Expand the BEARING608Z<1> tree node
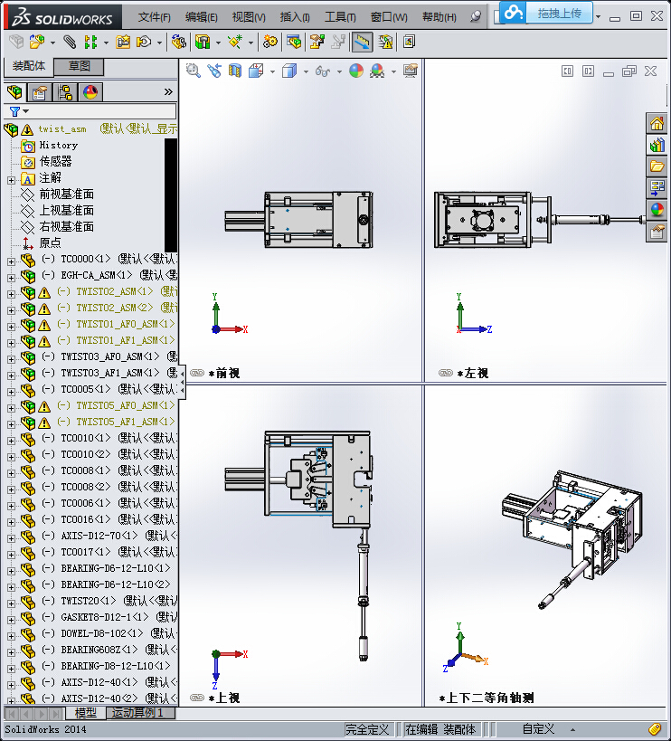671x741 pixels. (12, 652)
